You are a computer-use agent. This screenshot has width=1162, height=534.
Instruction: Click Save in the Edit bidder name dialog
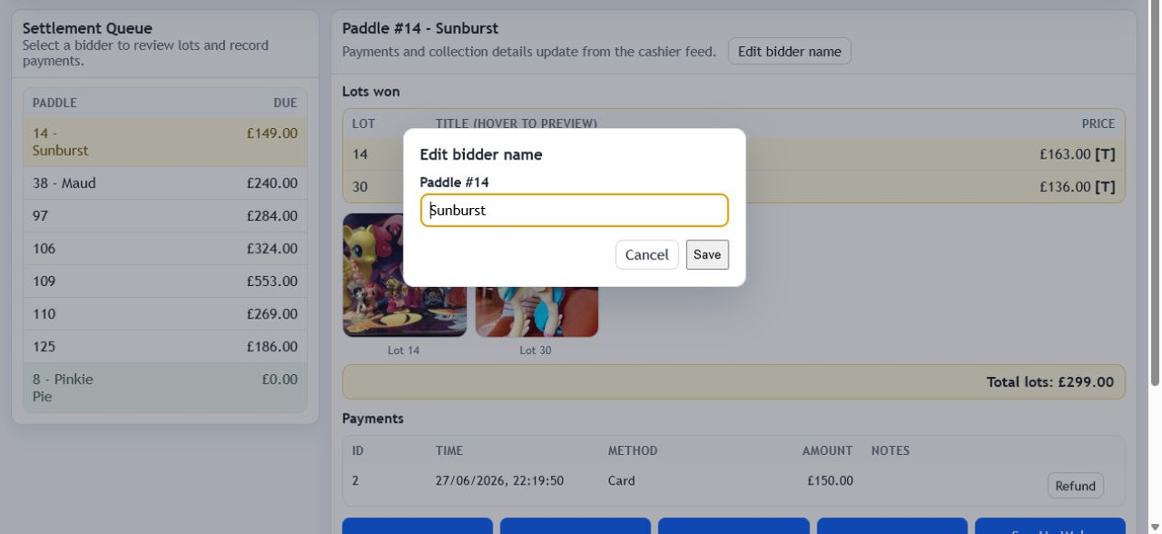[707, 254]
